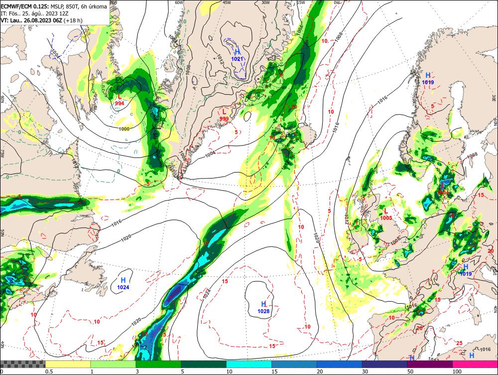Click the low pressure marker labeled 999
Image resolution: width=498 pixels, height=375 pixels.
(224, 115)
